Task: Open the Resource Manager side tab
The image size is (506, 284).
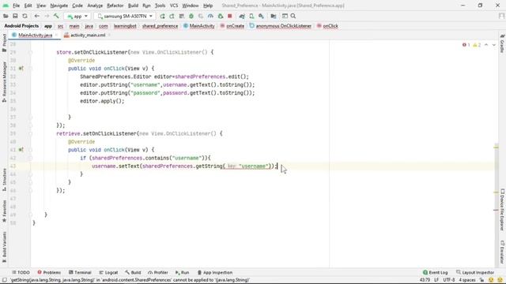Action: (4, 82)
